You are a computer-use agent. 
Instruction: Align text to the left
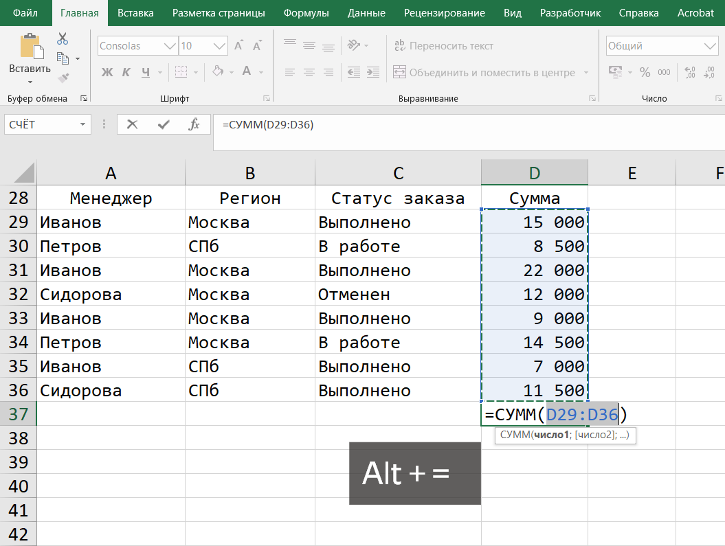tap(290, 72)
